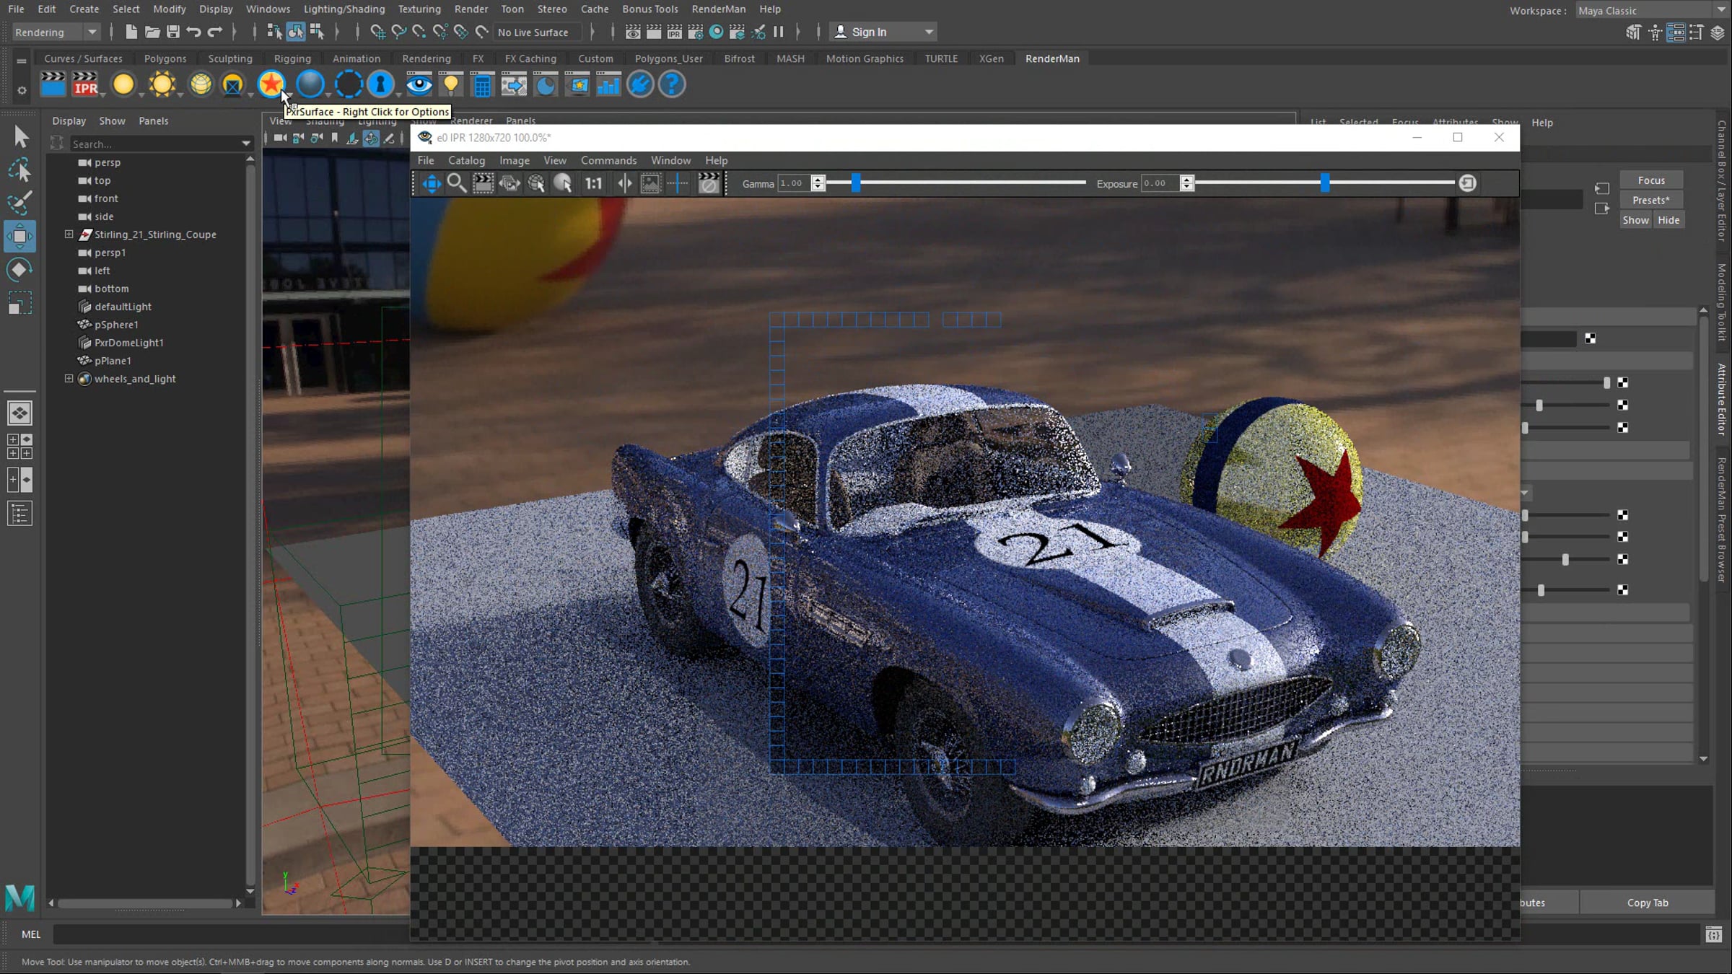Screen dimensions: 1732x974
Task: Toggle the Tool Settings panel icon
Action: (1696, 32)
